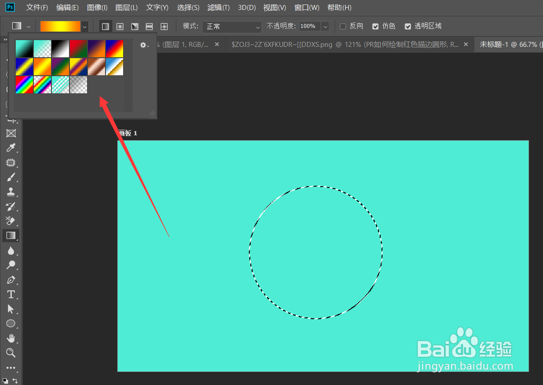Screen dimensions: 543x385
Task: Open the gradient tool preset picker arrow
Action: tap(28, 26)
